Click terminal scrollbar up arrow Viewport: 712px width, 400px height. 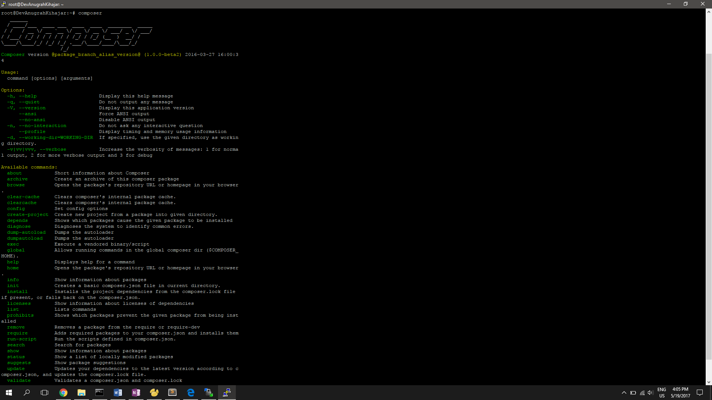click(x=709, y=12)
